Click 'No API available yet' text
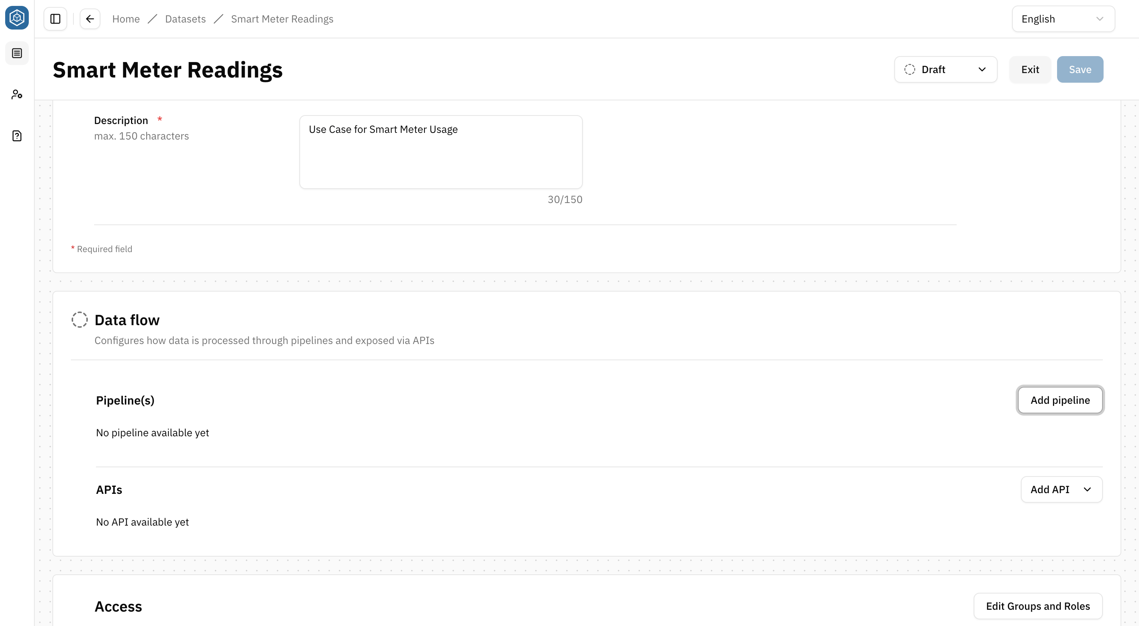 (x=142, y=522)
